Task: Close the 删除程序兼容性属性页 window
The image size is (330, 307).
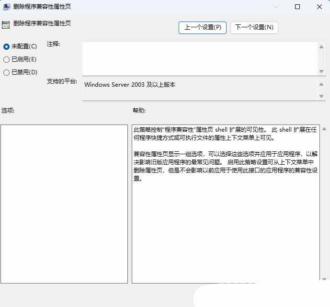Action: 319,7
